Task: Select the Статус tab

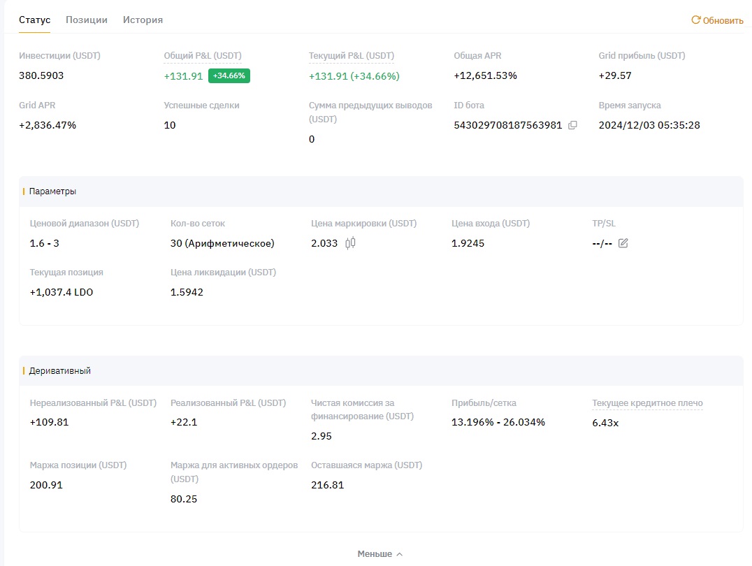Action: (x=34, y=20)
